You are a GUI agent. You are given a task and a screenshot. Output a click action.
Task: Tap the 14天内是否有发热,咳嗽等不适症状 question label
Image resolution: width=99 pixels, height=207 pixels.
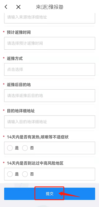click(38, 137)
